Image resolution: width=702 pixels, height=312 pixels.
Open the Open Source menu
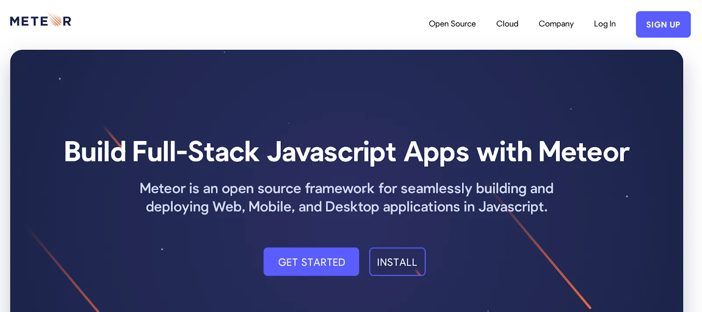click(452, 24)
